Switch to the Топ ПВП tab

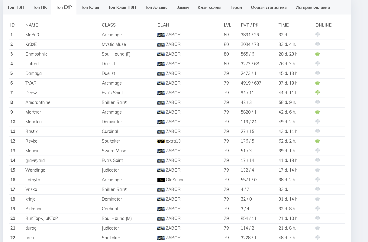click(15, 7)
